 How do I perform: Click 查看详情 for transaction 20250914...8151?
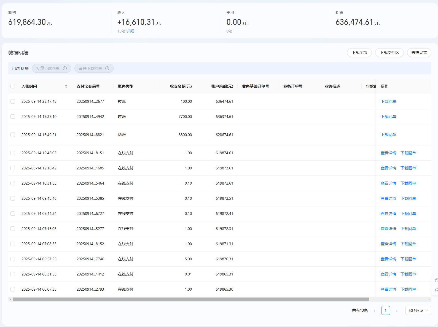pos(388,153)
